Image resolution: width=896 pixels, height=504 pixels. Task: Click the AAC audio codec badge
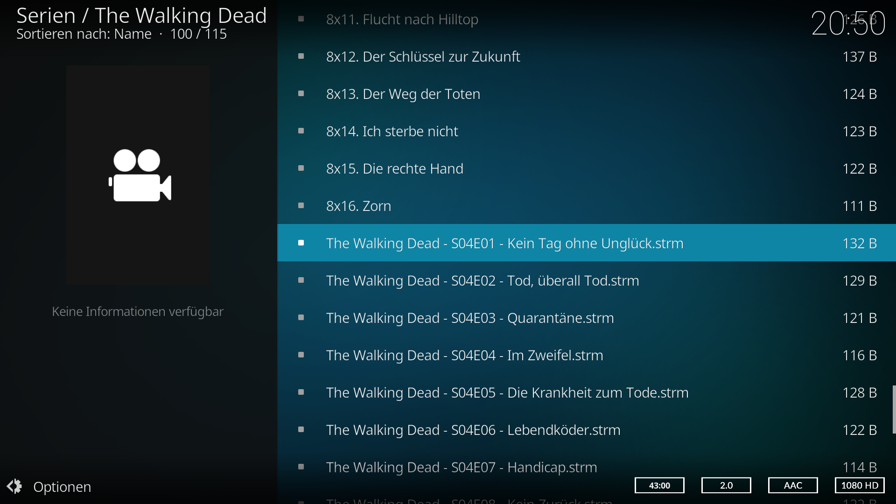793,485
